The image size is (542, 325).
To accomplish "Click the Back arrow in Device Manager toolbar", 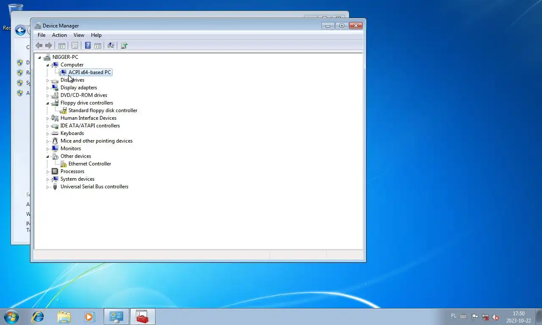I will (39, 45).
